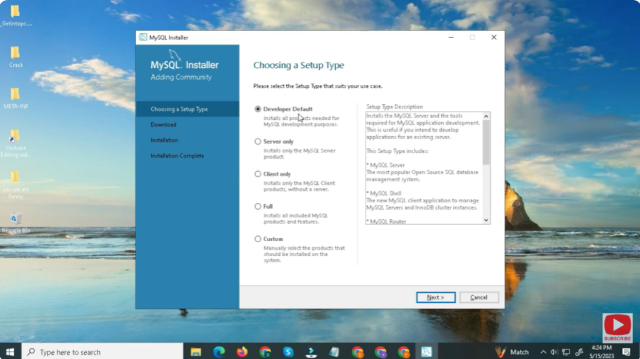Click the MySQL Installer title bar icon
Viewport: 640px width, 359px height.
143,37
